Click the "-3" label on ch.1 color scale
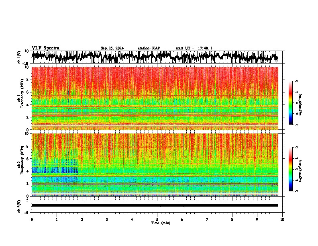318x246 pixels. point(296,81)
